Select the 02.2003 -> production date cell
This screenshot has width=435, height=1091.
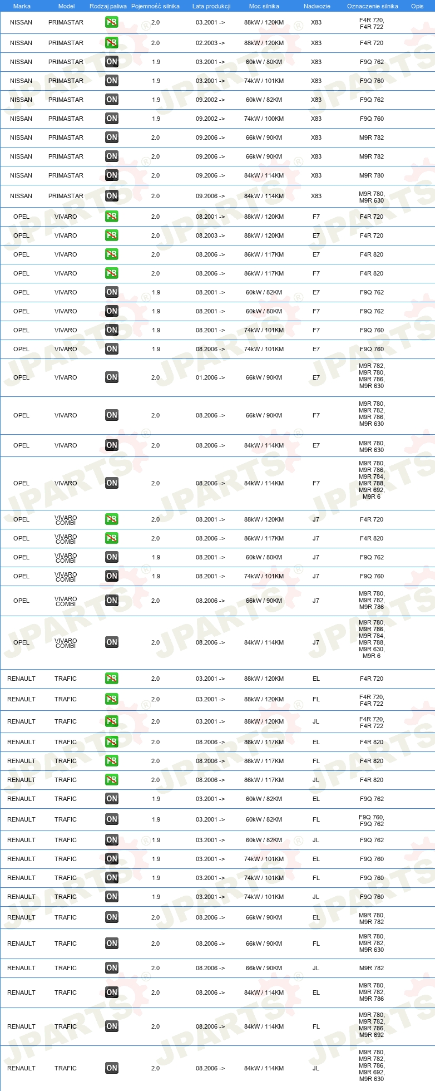click(210, 43)
